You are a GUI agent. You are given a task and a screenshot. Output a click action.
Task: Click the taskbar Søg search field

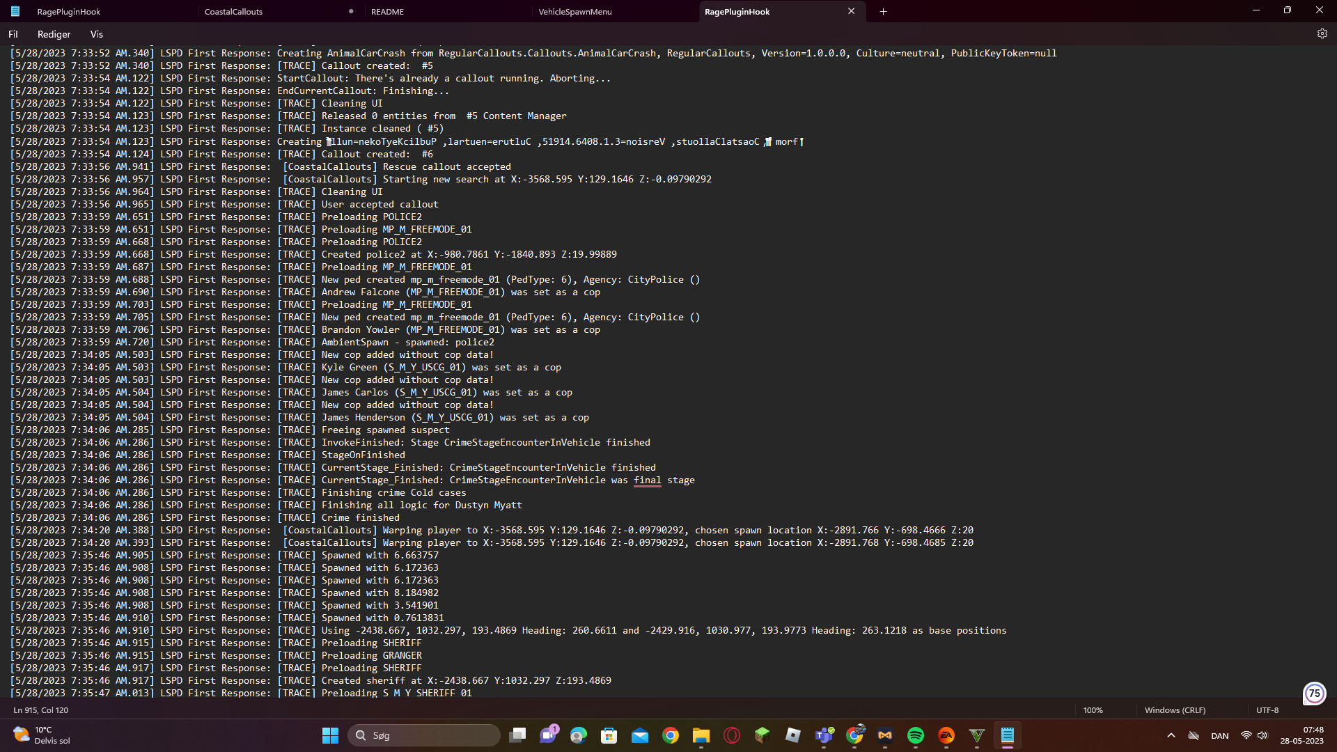(423, 735)
